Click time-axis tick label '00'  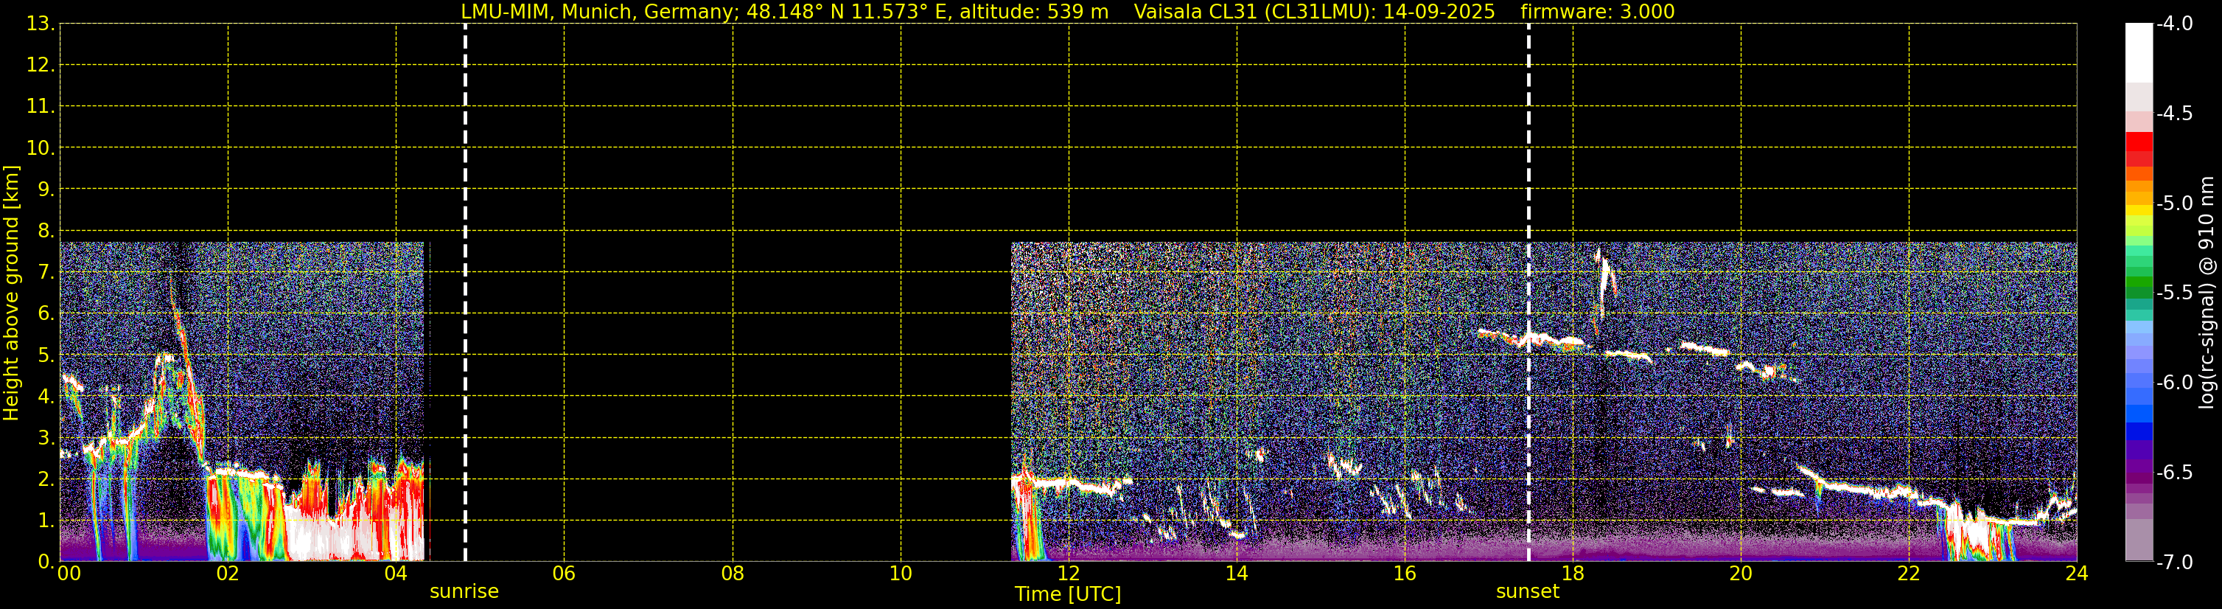[69, 574]
